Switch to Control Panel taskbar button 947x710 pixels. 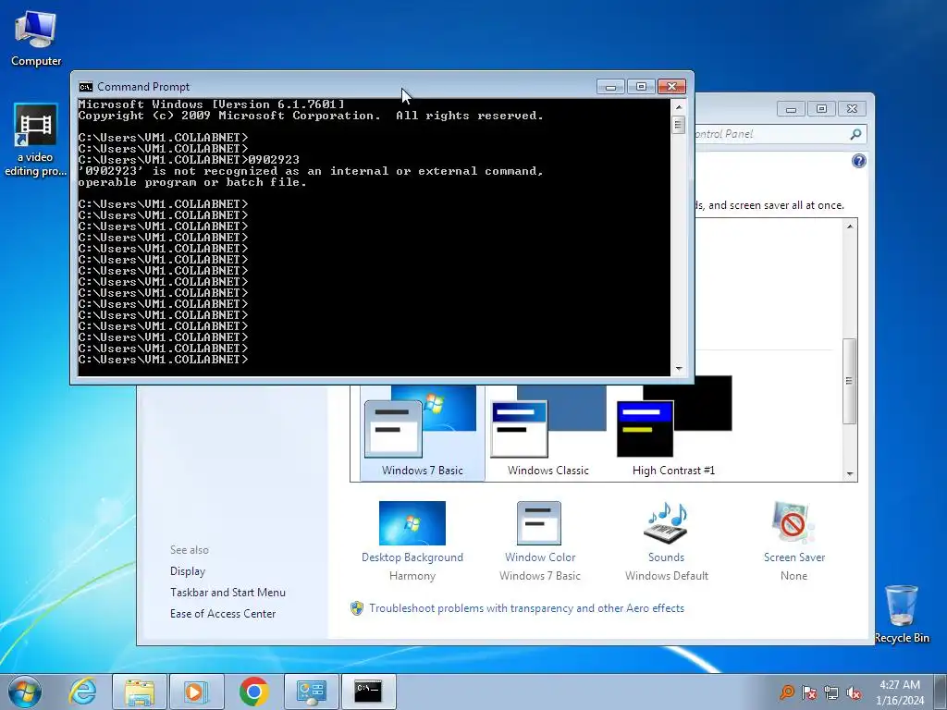tap(312, 692)
